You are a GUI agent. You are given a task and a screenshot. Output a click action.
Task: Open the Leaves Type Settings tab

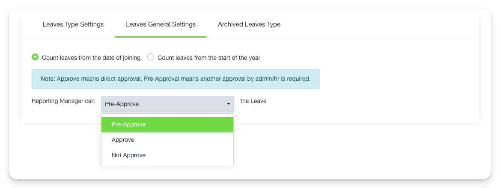pos(73,24)
